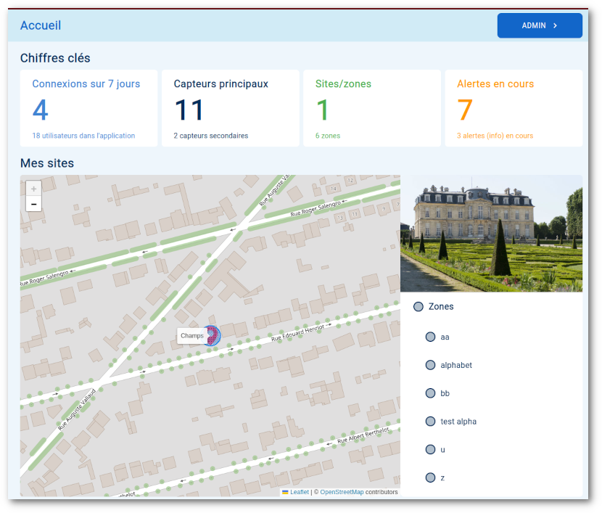Open the Leaflet attribution link
The height and width of the screenshot is (513, 602).
coord(300,492)
